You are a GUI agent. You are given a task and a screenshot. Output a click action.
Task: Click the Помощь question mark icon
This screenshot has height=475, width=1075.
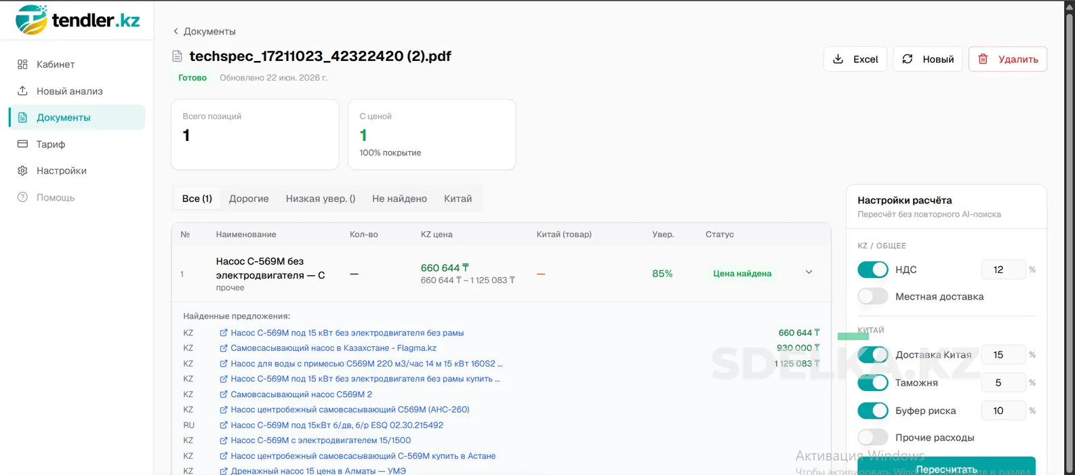(22, 197)
